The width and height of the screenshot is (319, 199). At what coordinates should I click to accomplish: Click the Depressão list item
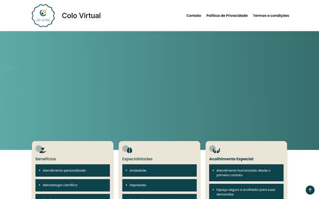(x=159, y=185)
